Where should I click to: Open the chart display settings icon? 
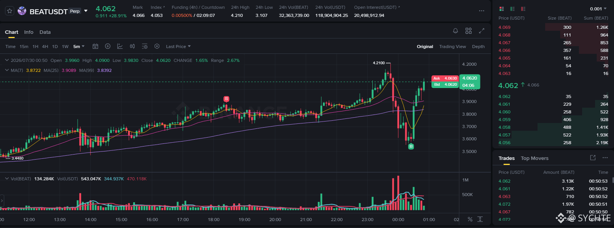pos(145,46)
